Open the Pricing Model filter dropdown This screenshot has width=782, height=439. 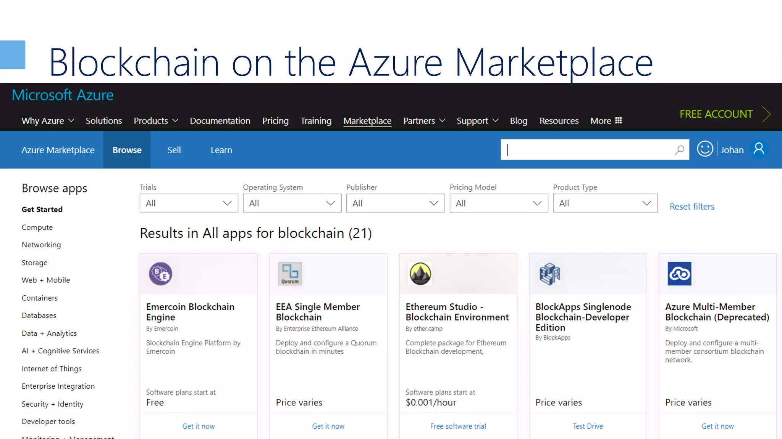(499, 203)
